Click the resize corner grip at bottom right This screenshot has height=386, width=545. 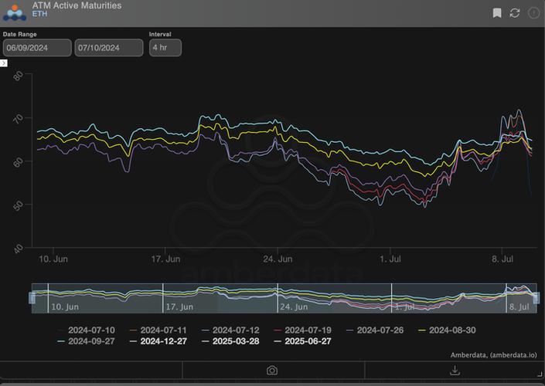click(x=540, y=374)
